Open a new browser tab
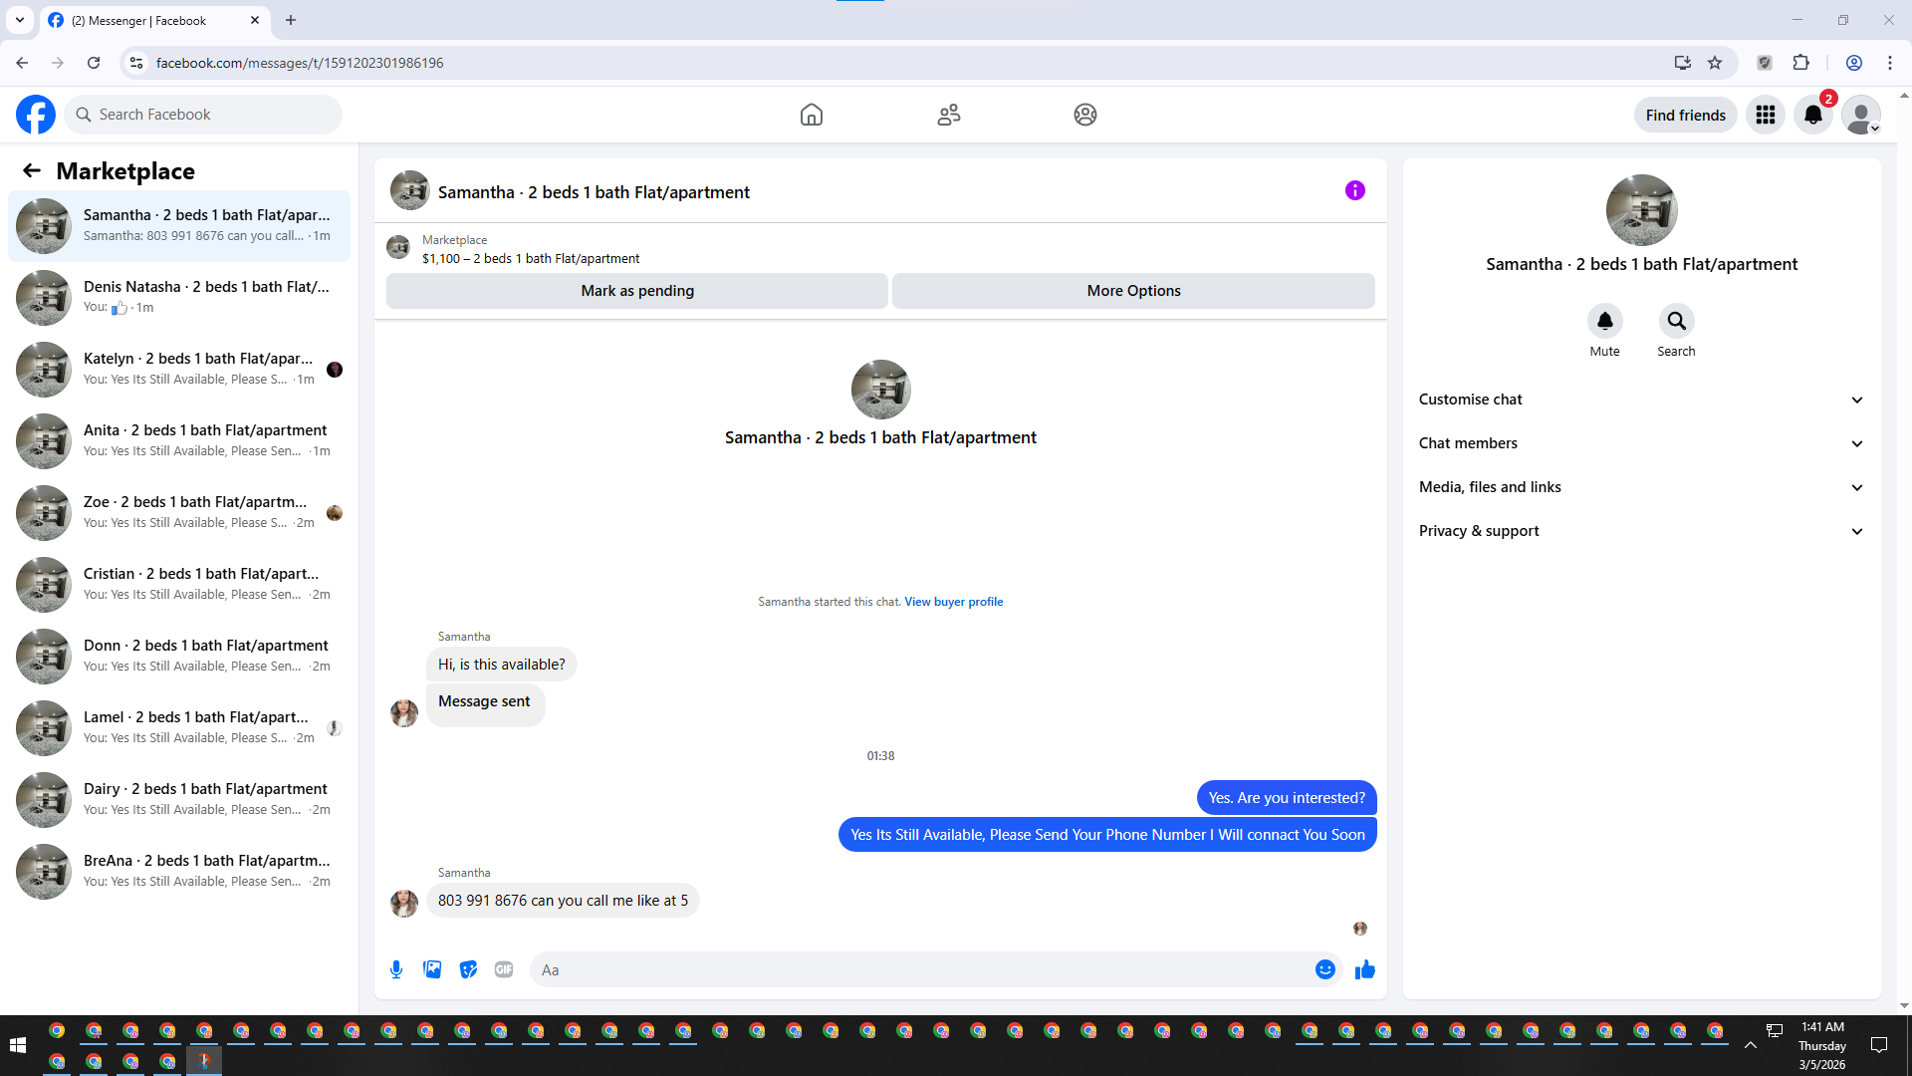 coord(291,20)
